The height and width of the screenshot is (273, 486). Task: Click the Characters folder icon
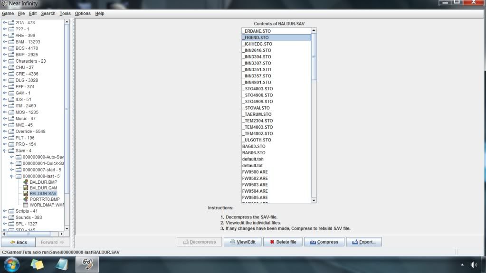[11, 61]
